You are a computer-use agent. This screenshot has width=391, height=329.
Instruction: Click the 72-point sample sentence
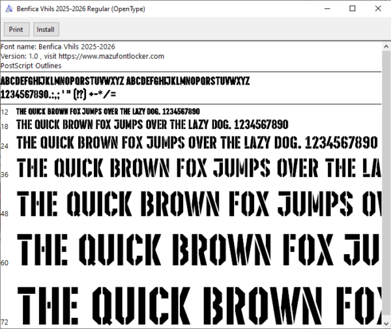pyautogui.click(x=199, y=306)
